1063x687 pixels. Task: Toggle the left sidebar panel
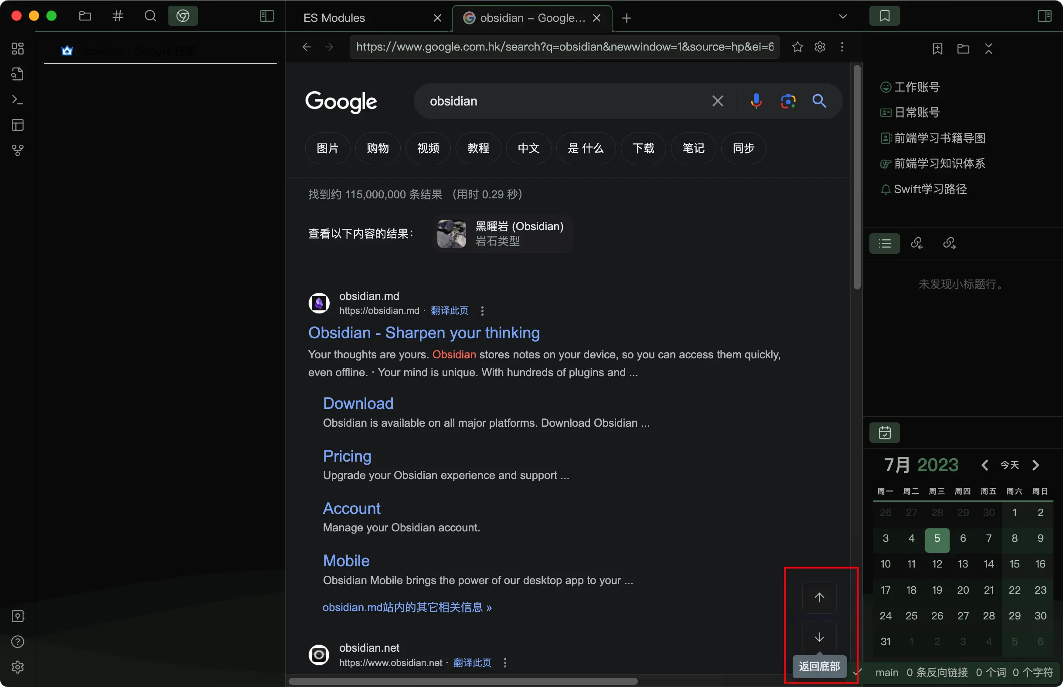(266, 17)
